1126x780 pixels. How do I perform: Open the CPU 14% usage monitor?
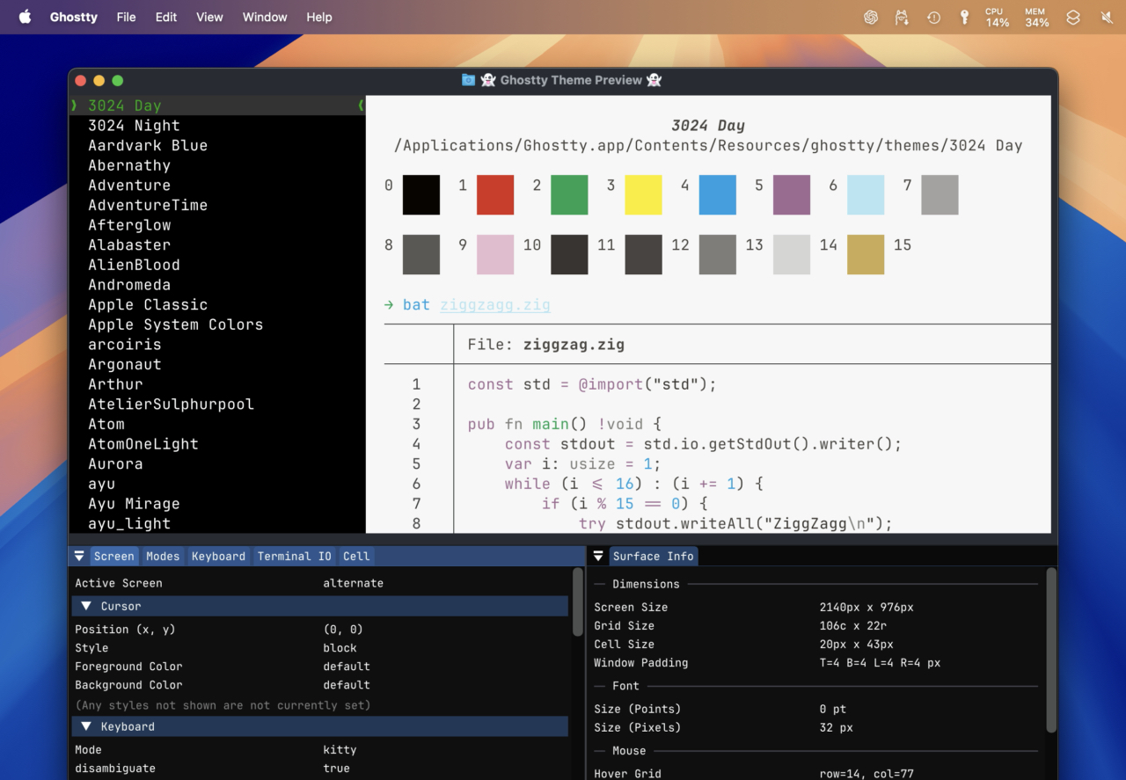pyautogui.click(x=997, y=17)
